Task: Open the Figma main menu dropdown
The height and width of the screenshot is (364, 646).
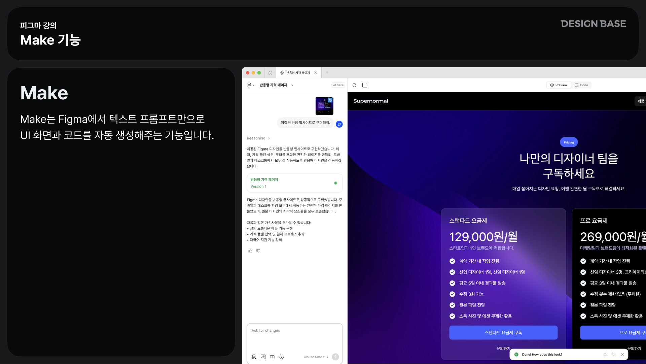Action: pyautogui.click(x=251, y=85)
